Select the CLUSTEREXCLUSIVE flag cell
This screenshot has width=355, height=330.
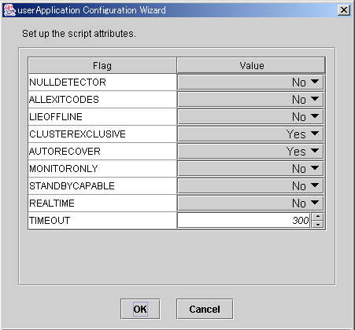coord(102,134)
